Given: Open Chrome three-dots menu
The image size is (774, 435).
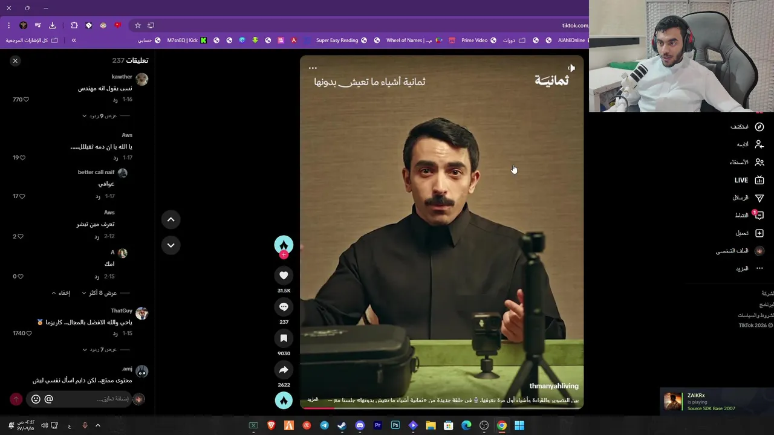Looking at the screenshot, I should tap(8, 25).
